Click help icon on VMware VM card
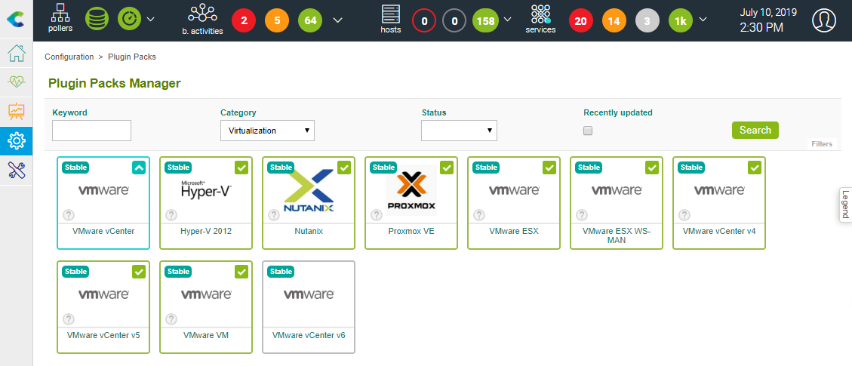The width and height of the screenshot is (852, 366). (x=171, y=318)
